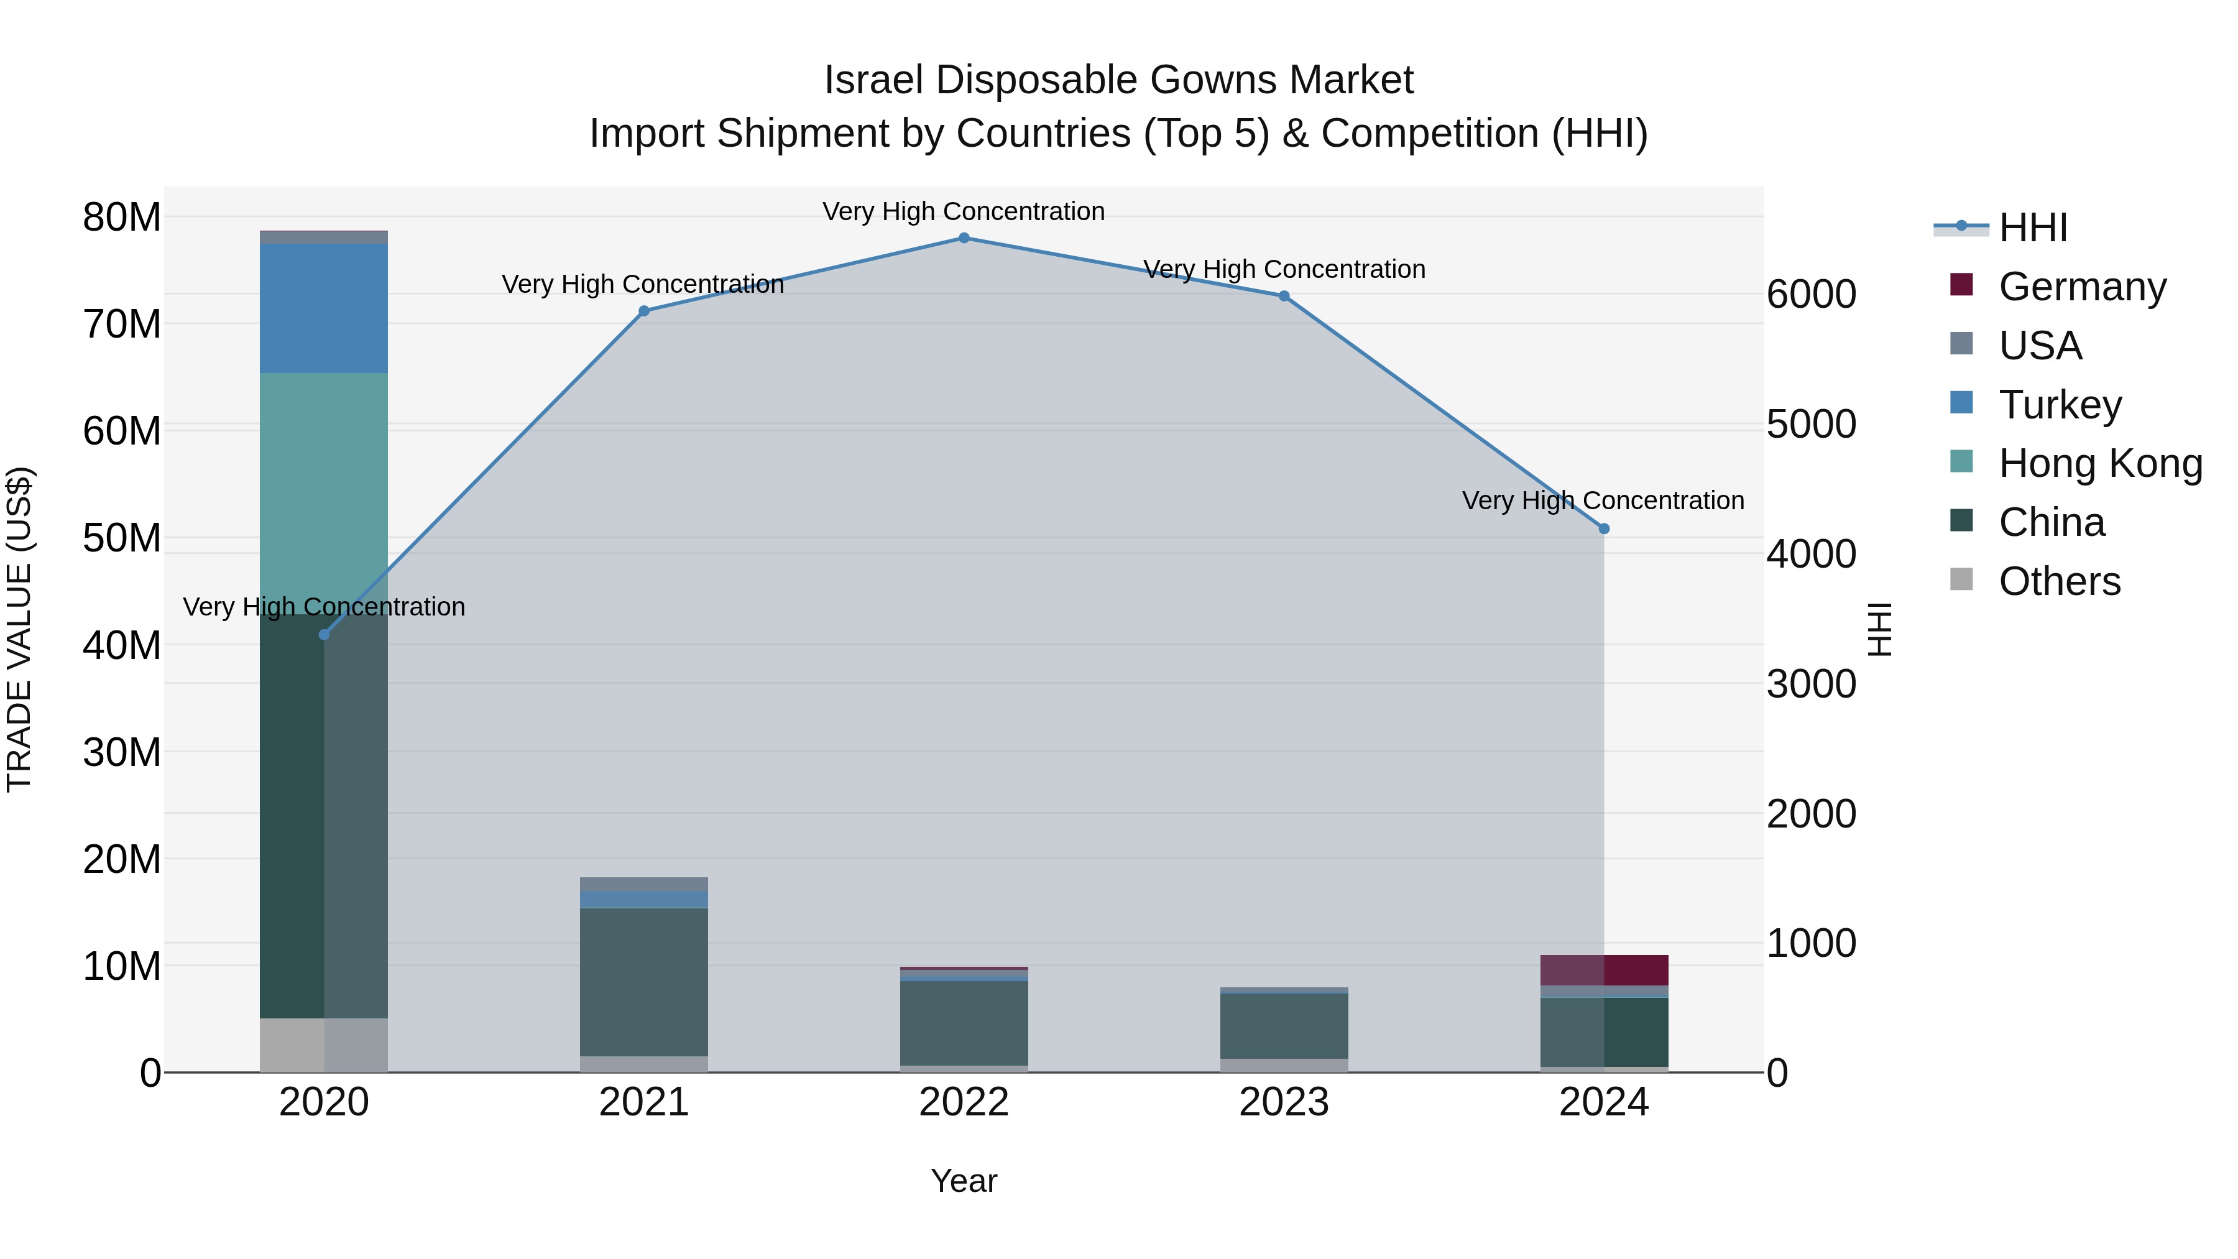Click the Germany legend color swatch

[1961, 284]
